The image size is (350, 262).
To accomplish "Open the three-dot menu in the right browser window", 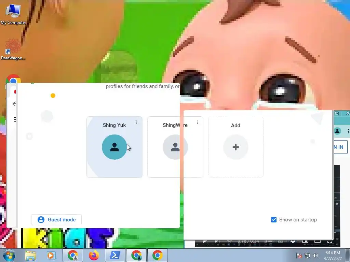I will click(x=348, y=131).
